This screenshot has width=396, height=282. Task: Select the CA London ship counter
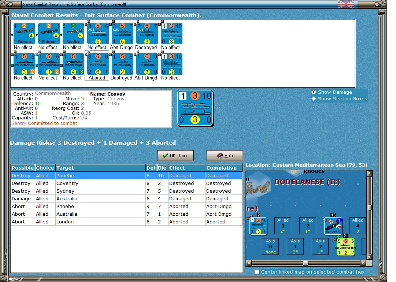pos(98,64)
